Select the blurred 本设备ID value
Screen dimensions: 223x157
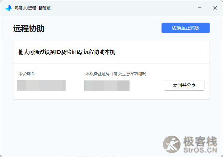pos(41,86)
